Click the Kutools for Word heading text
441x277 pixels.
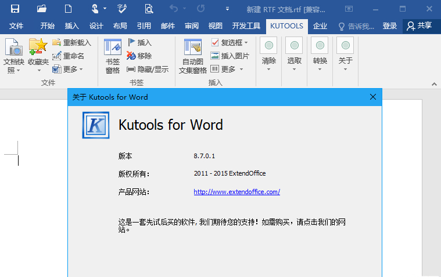[x=171, y=125]
